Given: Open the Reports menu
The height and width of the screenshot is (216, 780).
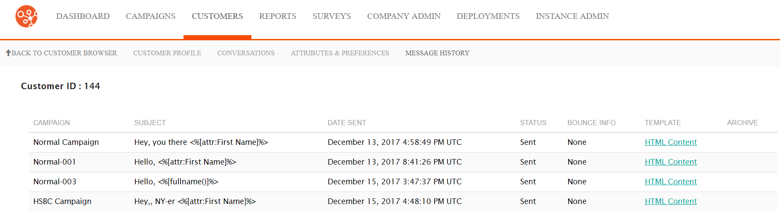Looking at the screenshot, I should click(278, 16).
